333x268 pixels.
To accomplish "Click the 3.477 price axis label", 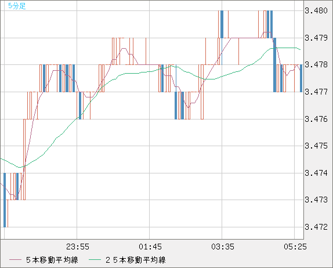I will tap(316, 92).
